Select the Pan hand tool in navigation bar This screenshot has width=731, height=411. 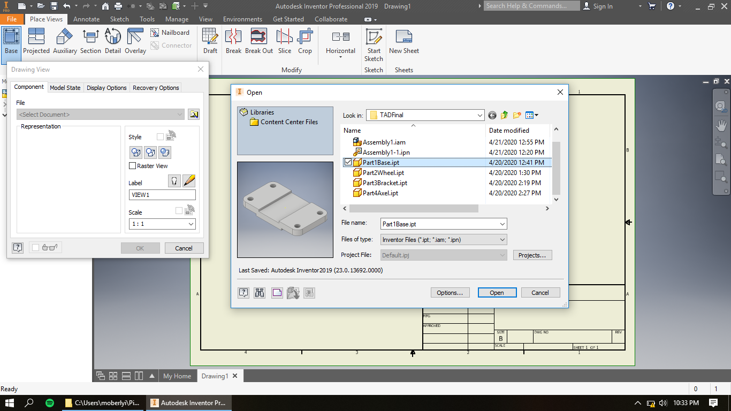(721, 125)
